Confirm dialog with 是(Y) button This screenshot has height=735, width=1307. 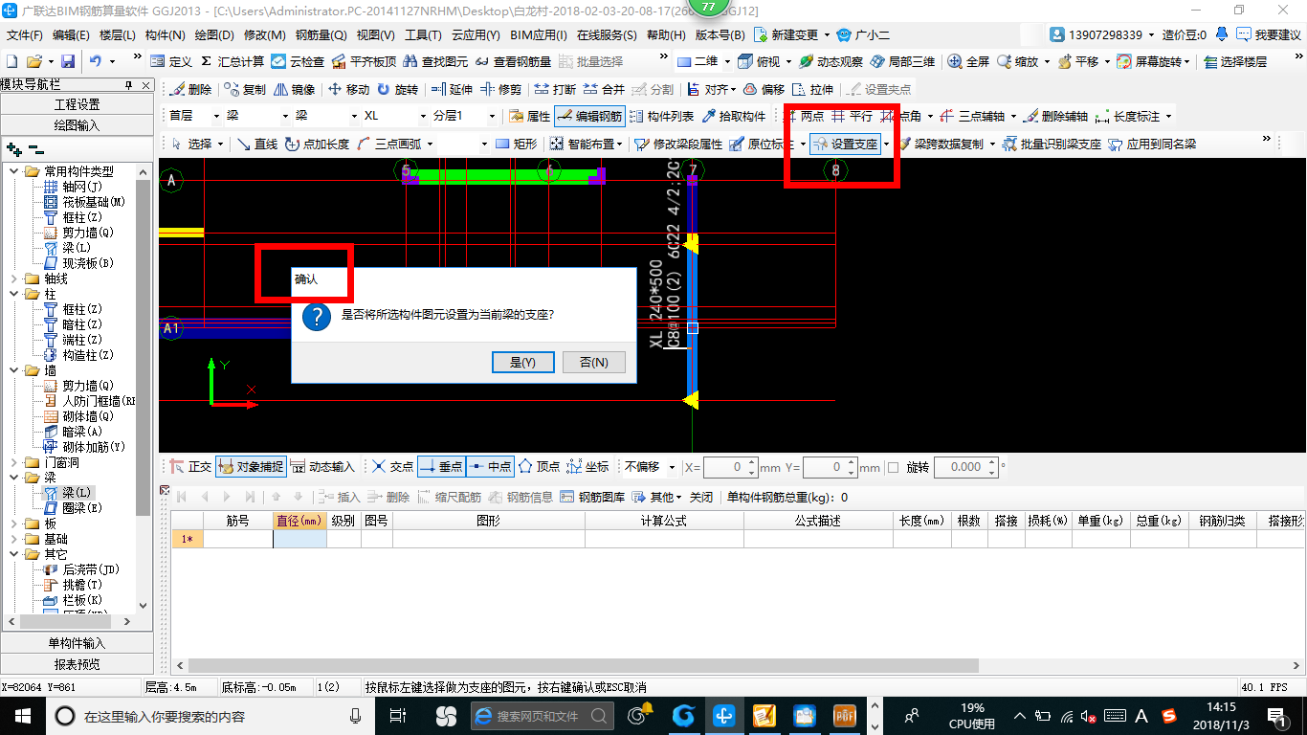tap(522, 363)
